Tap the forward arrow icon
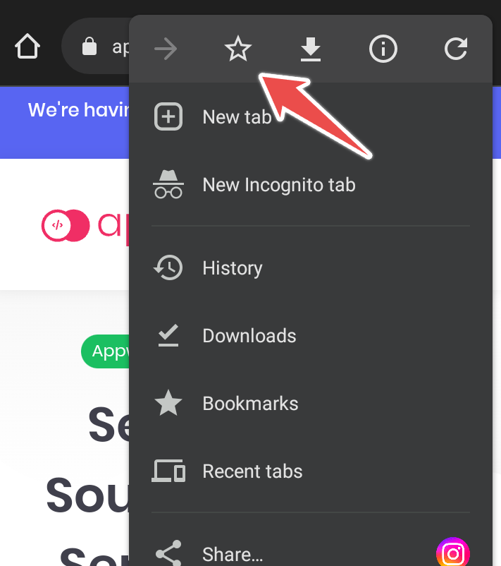 (x=166, y=49)
